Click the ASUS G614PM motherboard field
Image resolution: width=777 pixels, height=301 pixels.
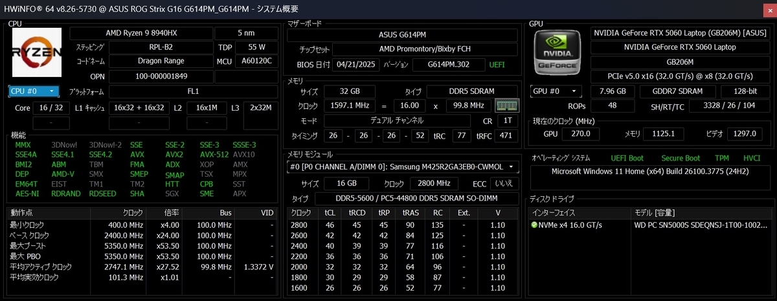pyautogui.click(x=403, y=34)
